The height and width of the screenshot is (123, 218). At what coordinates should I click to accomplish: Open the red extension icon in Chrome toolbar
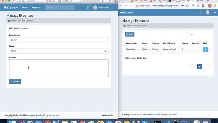click(x=203, y=6)
